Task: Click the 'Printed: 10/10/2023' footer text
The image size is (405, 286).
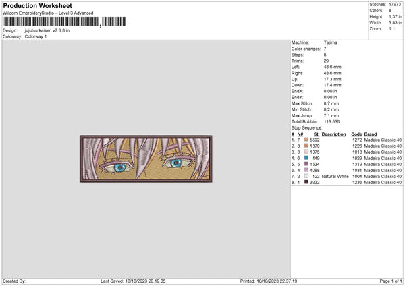Action: 269,281
